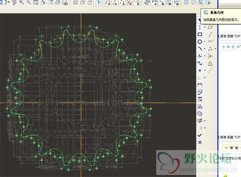Viewport: 241px width, 177px height.
Task: Click the first 报告 link in the forum panel
Action: (x=223, y=36)
